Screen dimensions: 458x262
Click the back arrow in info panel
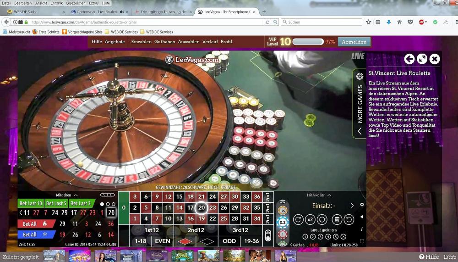[409, 59]
